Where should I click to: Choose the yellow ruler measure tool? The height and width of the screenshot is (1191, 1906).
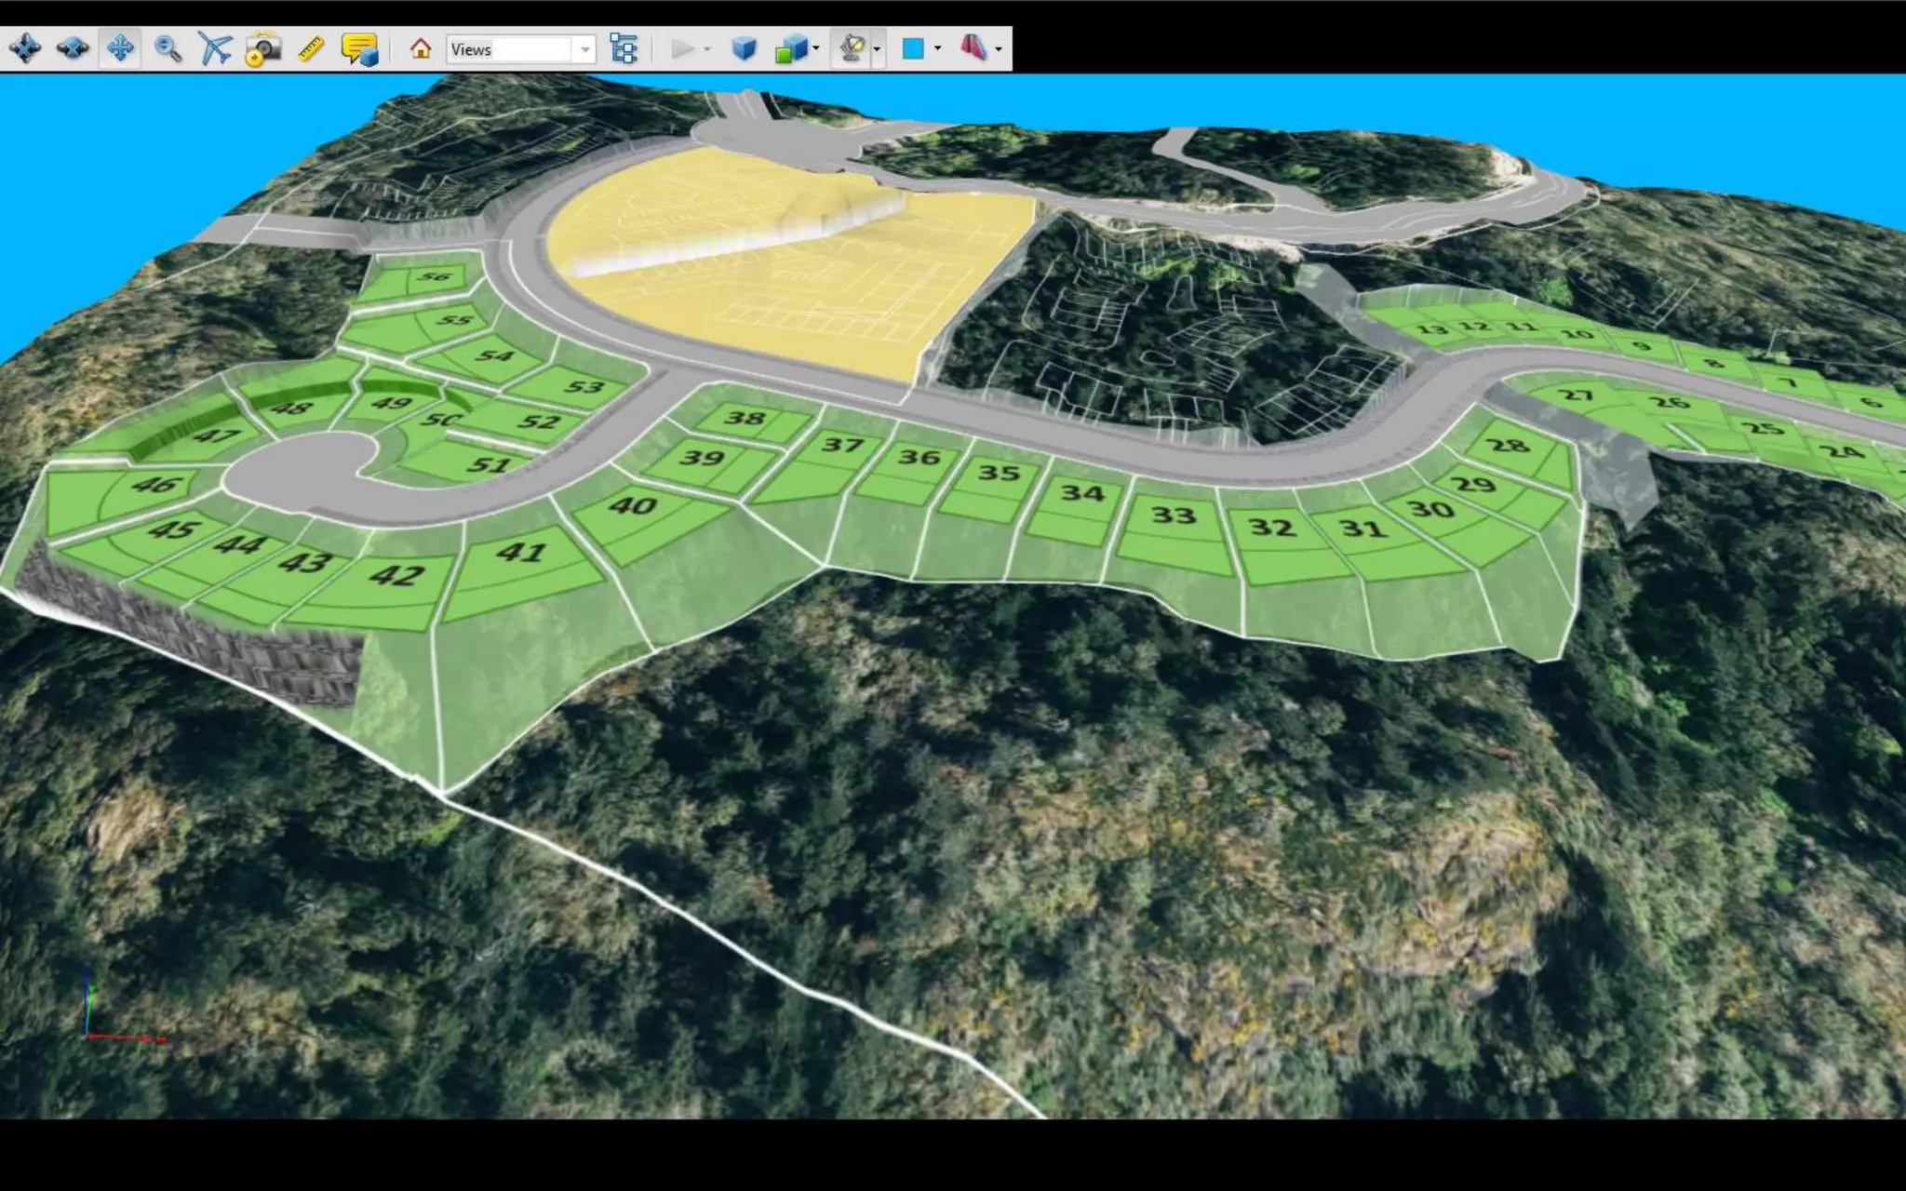point(311,48)
